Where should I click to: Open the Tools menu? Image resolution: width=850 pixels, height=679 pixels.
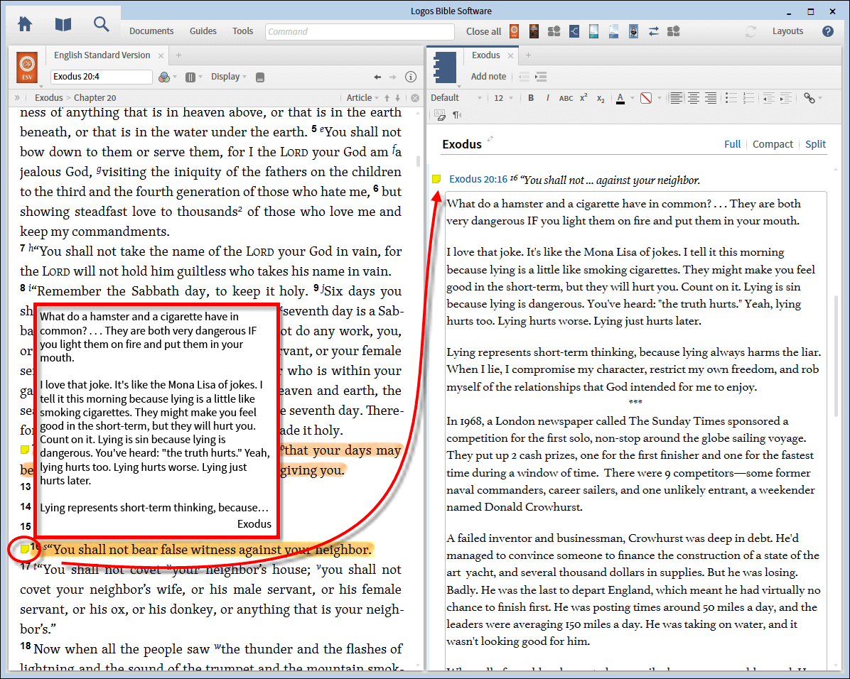click(242, 31)
